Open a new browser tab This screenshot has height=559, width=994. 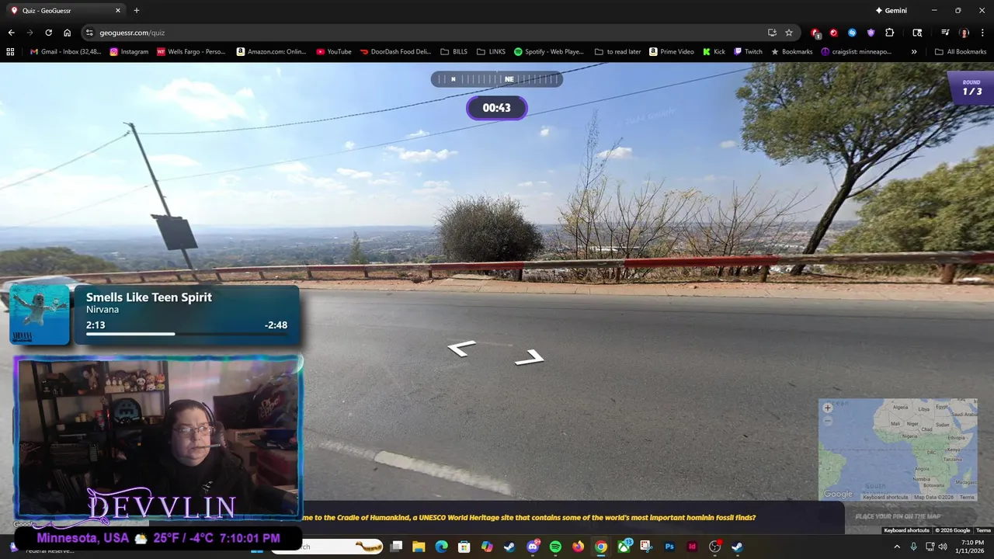[137, 11]
